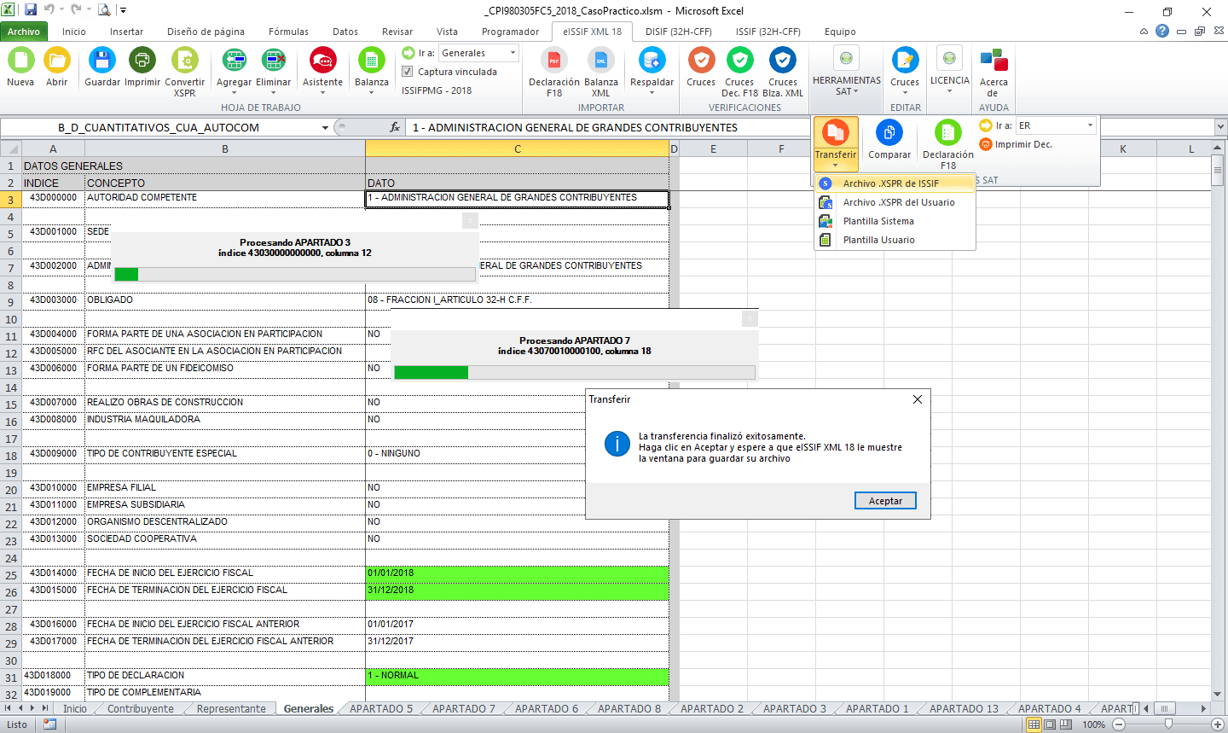Choose Plantilla Usuario menu item
The width and height of the screenshot is (1228, 733).
coord(895,240)
